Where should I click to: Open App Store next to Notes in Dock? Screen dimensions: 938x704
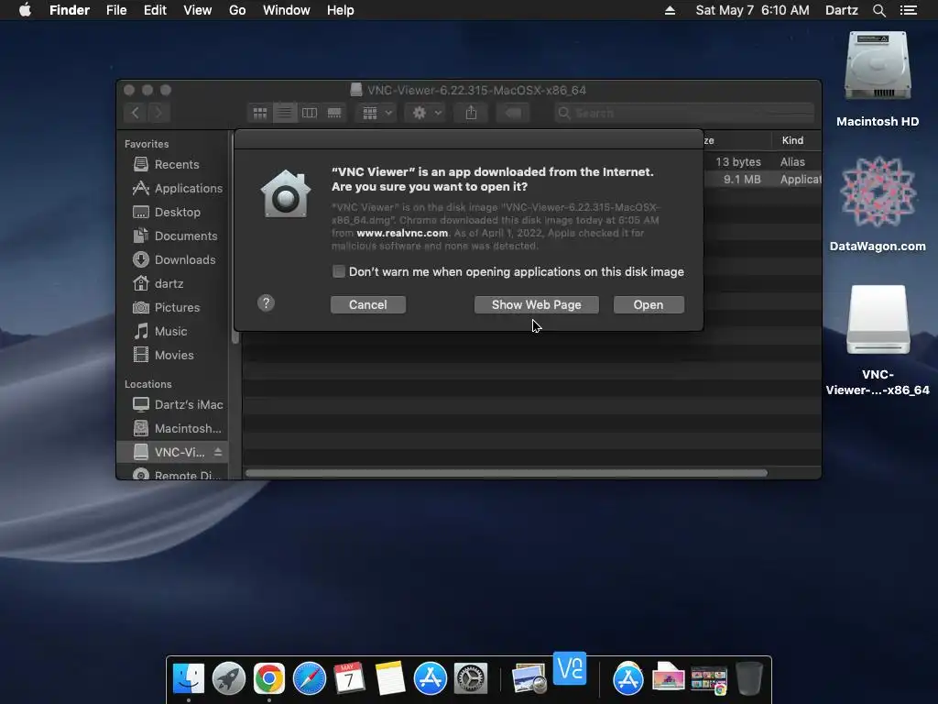(431, 678)
